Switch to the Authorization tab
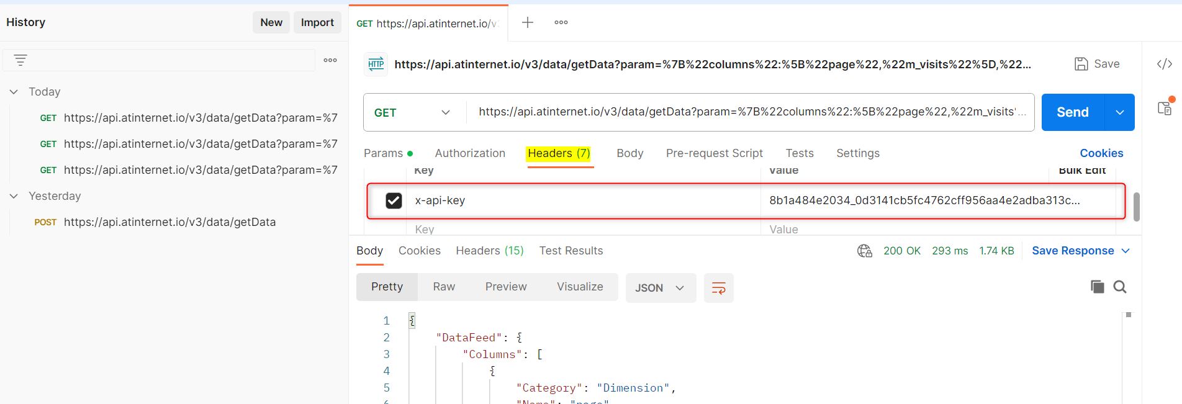 [470, 153]
